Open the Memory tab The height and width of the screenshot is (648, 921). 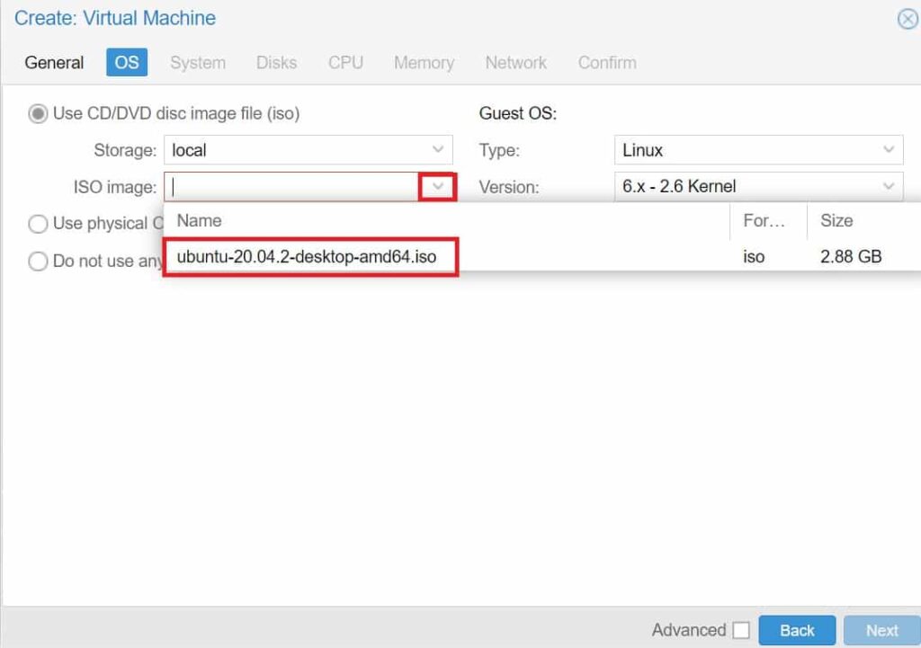(x=423, y=62)
